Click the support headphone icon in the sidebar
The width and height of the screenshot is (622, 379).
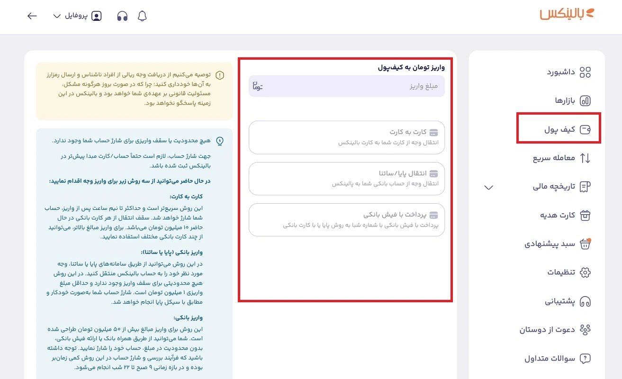pos(586,301)
